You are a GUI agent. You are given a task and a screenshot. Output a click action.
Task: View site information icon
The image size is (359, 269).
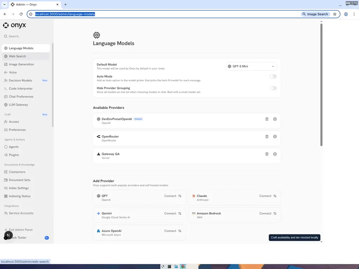[31, 14]
